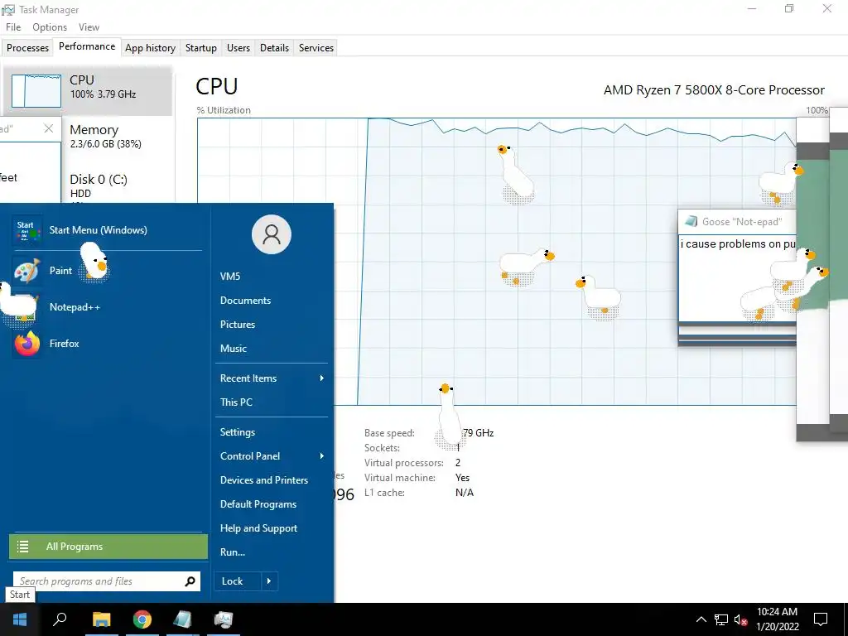
Task: Switch to the Users tab
Action: [238, 47]
